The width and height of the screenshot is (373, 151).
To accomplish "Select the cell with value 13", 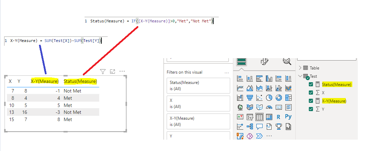I will pos(12,112).
